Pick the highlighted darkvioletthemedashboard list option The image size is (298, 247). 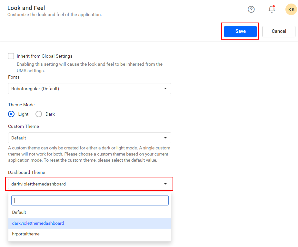pyautogui.click(x=38, y=223)
